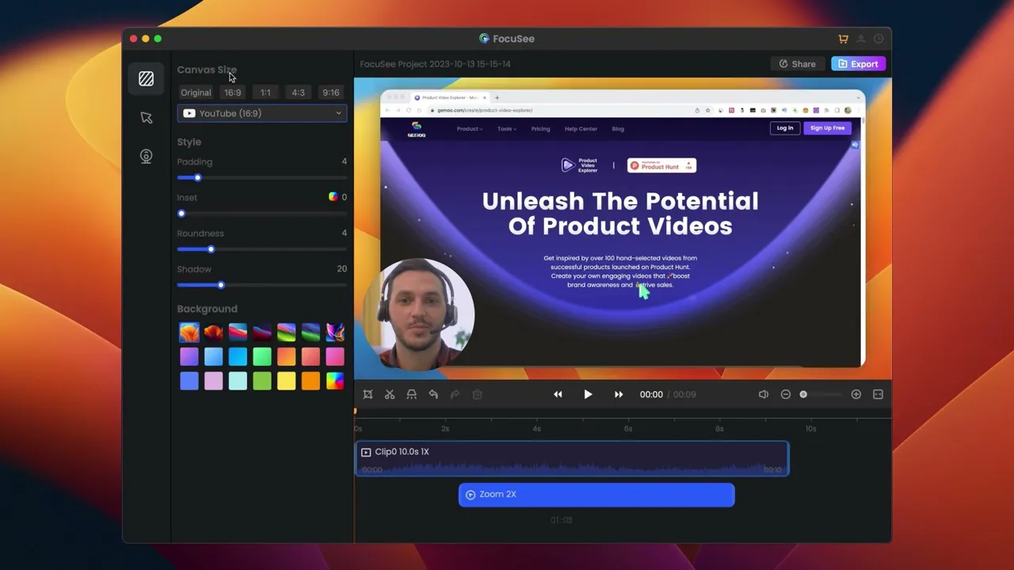Choose the bright blue gradient swatch
1014x570 pixels.
(x=238, y=357)
